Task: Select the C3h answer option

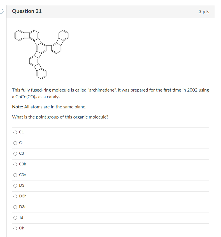Action: coord(15,164)
